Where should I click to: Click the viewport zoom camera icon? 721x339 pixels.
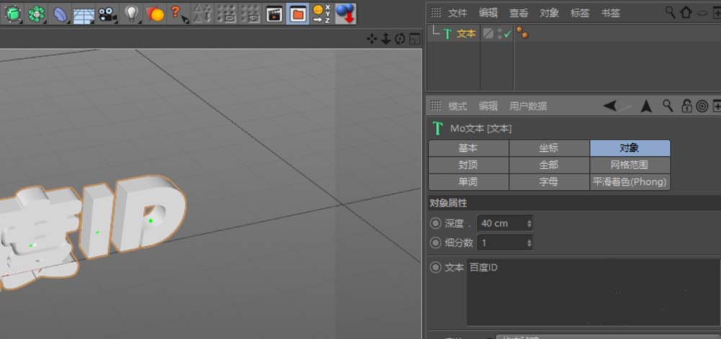[386, 39]
